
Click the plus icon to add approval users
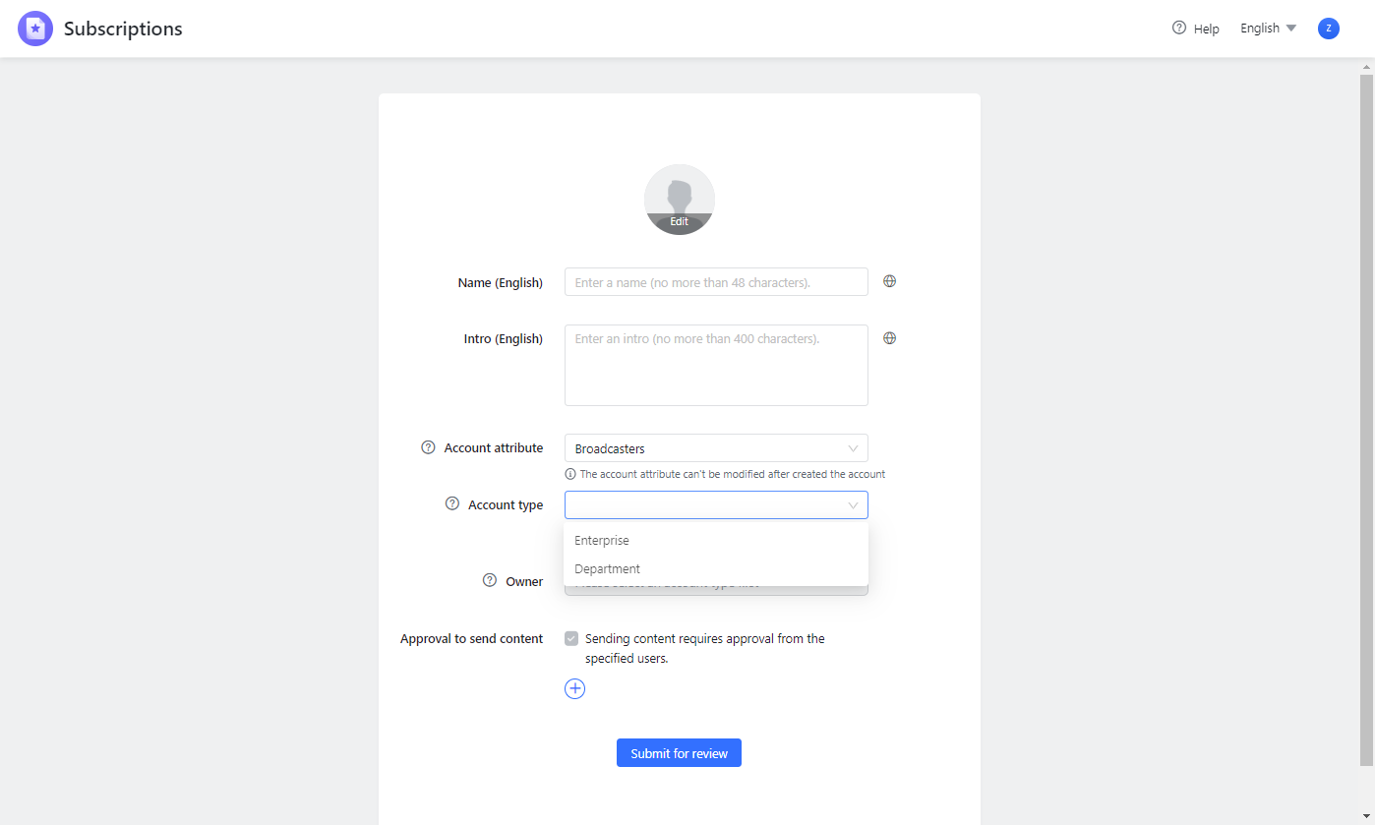pos(574,688)
